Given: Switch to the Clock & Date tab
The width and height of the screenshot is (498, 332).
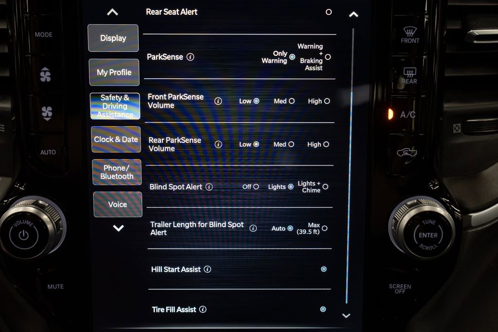Looking at the screenshot, I should coord(116,139).
